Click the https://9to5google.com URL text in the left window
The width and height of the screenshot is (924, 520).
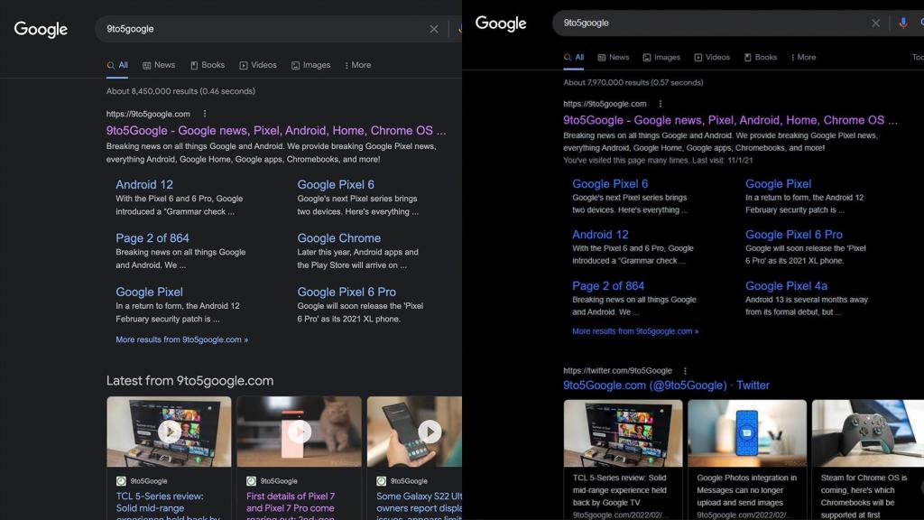(x=148, y=114)
